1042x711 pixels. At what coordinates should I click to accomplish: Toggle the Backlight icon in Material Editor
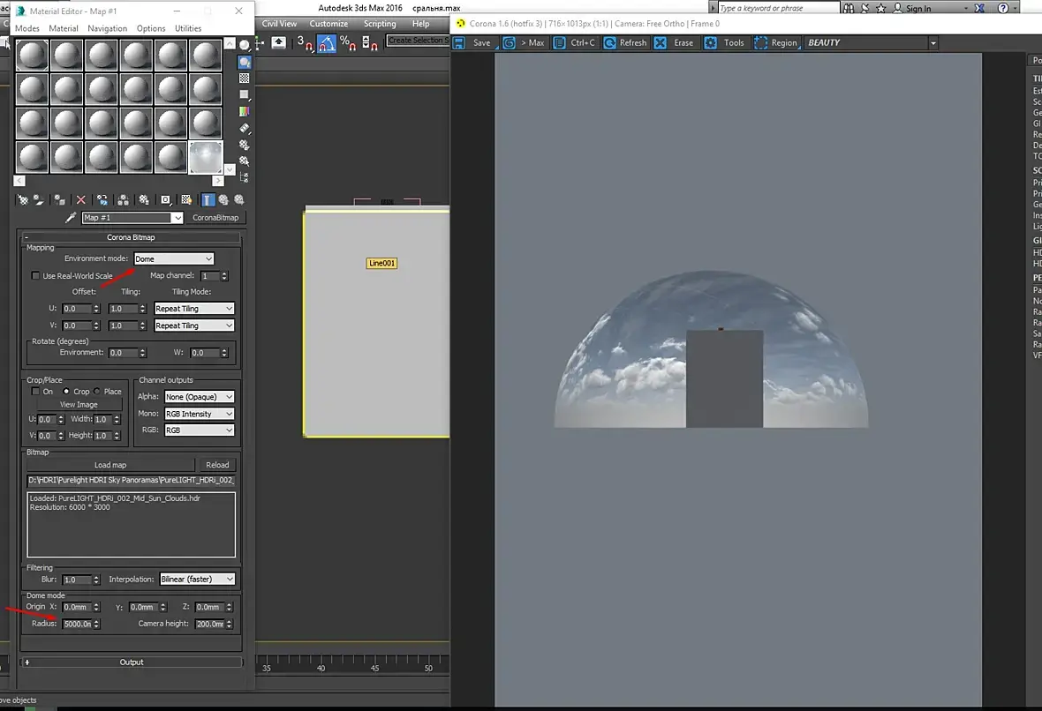point(245,62)
